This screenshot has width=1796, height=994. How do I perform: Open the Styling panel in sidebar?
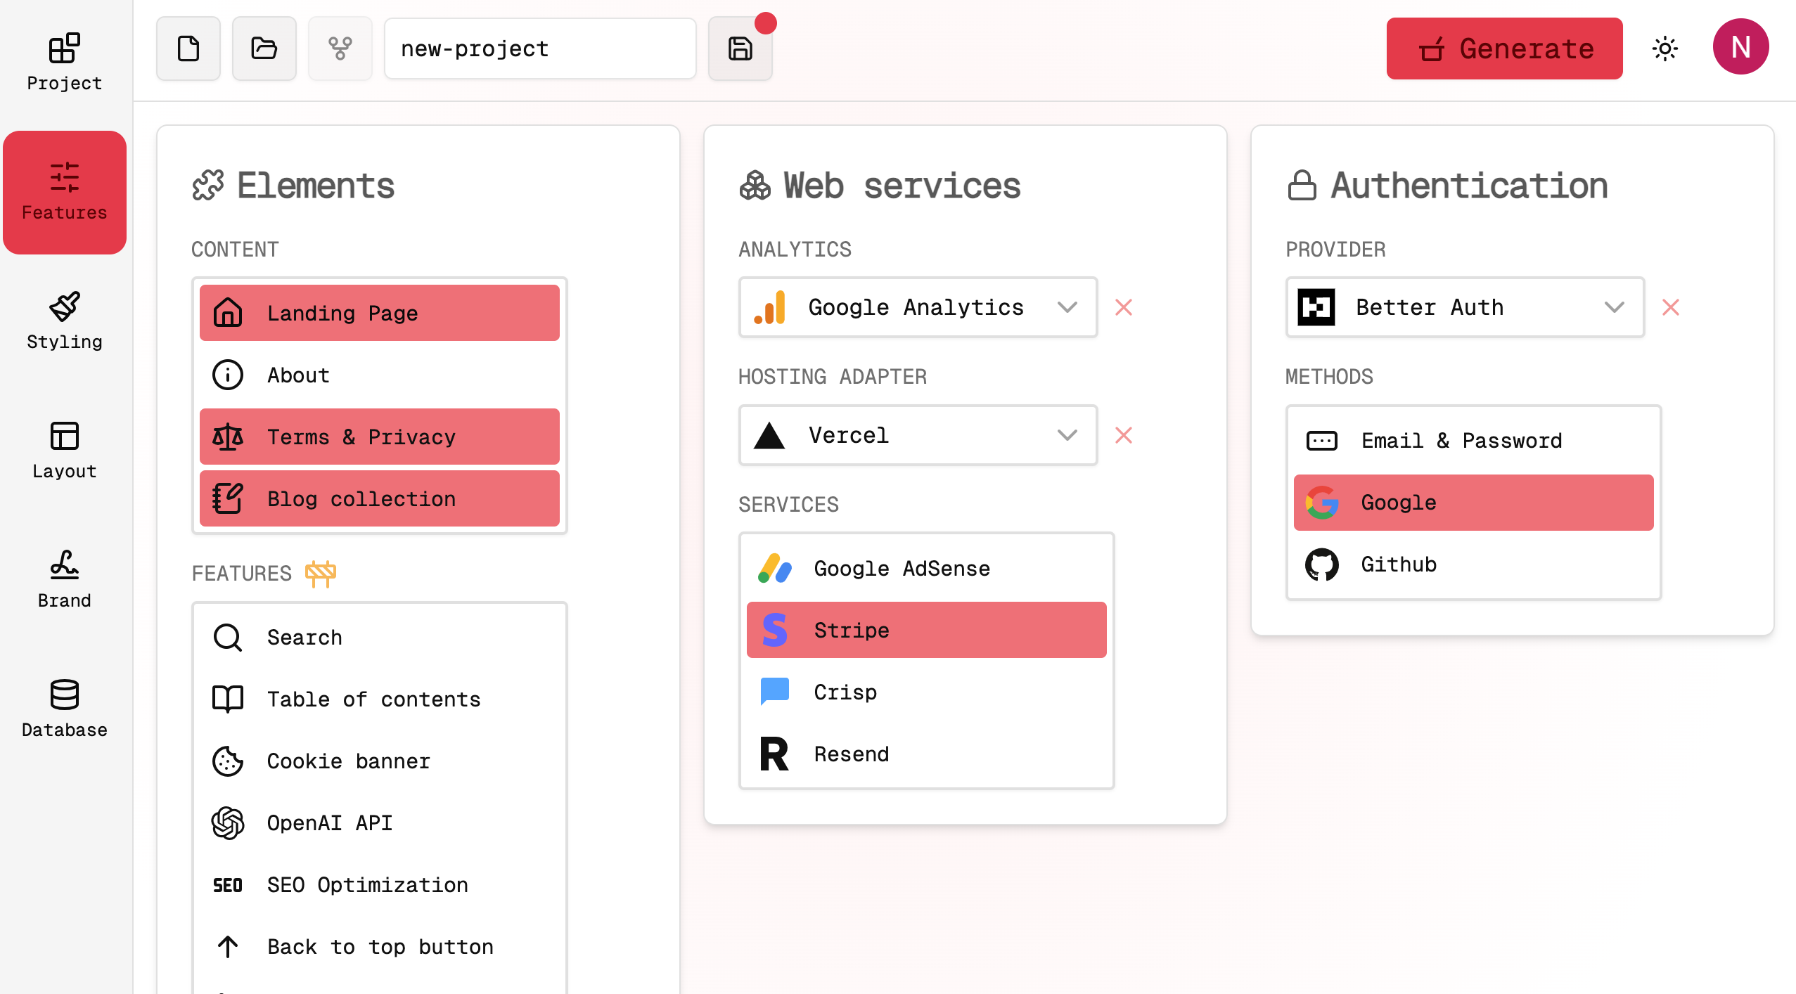coord(64,320)
